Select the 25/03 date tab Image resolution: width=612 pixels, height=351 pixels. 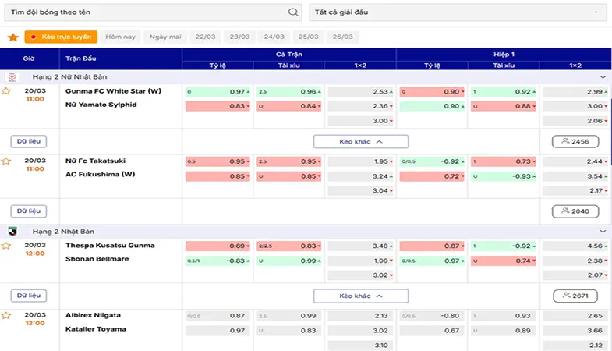(309, 37)
